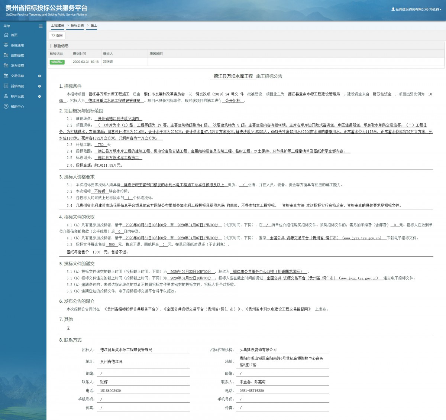
Task: Select the 发布提醒 folder icon
Action: click(x=6, y=65)
